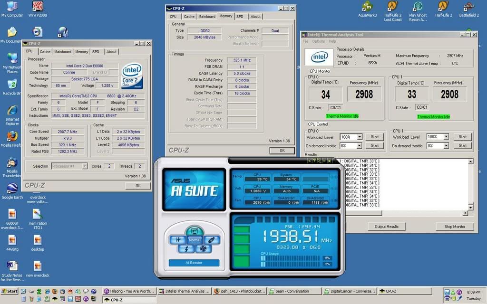Viewport: 487px width, 304px height.
Task: Switch to DigitalCancer conversation taskbar window
Action: (x=350, y=291)
